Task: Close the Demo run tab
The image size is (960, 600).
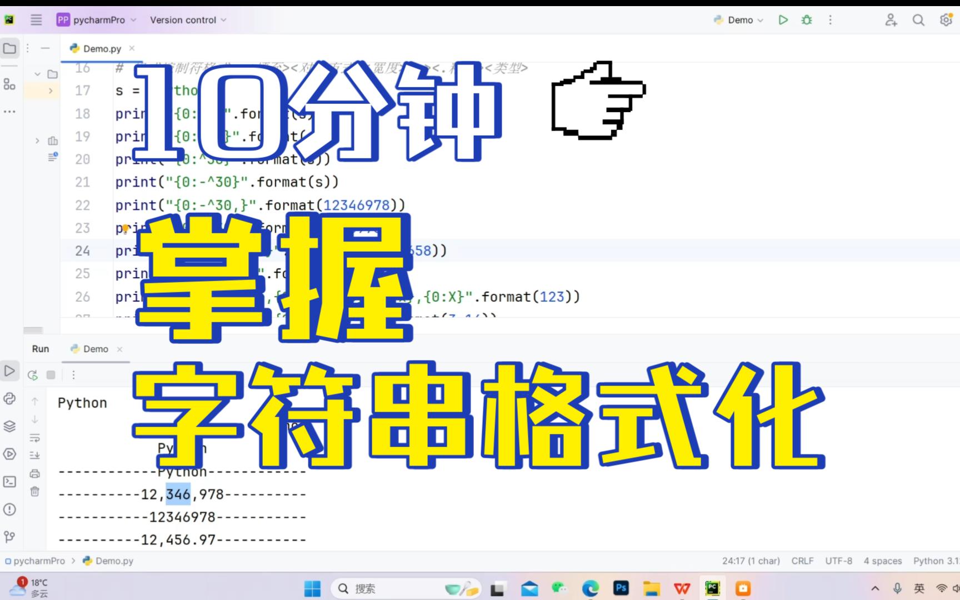Action: pos(119,349)
